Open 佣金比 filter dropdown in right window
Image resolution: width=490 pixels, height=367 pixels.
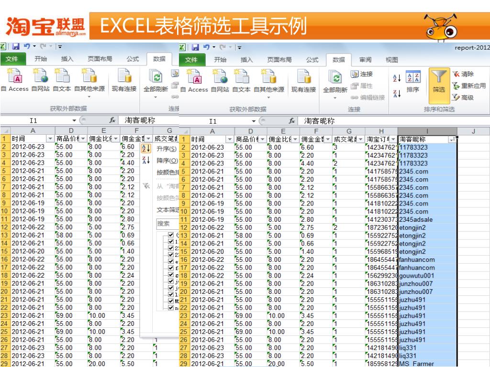295,139
